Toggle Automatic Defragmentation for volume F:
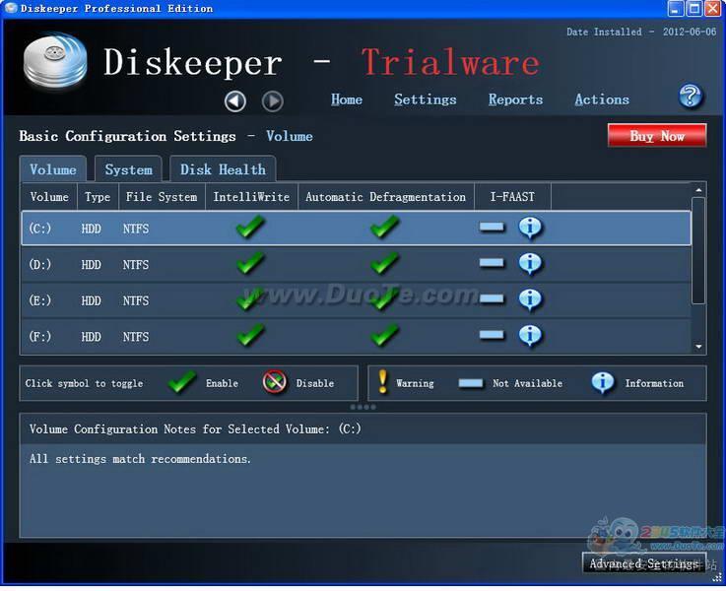The width and height of the screenshot is (726, 591). [385, 335]
